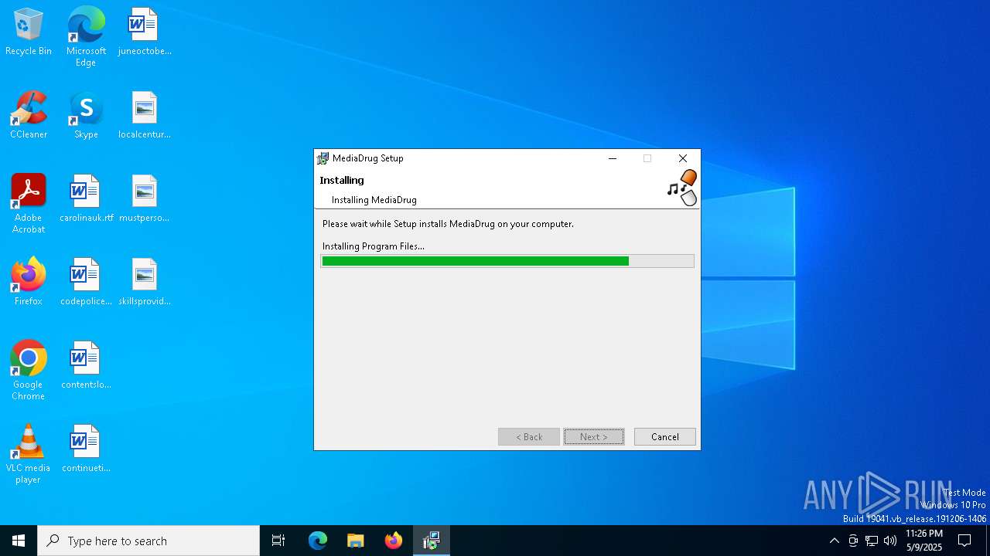Image resolution: width=990 pixels, height=556 pixels.
Task: Open the Action Center notifications icon
Action: [964, 541]
